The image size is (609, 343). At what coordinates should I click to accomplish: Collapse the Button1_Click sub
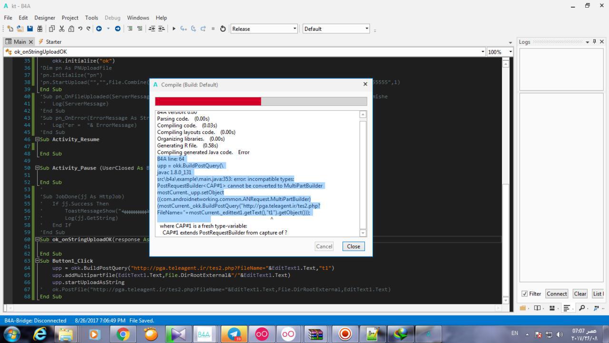pos(38,261)
